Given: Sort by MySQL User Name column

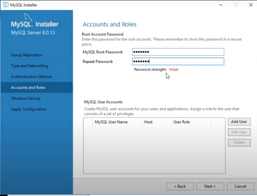Looking at the screenshot, I should coord(111,122).
